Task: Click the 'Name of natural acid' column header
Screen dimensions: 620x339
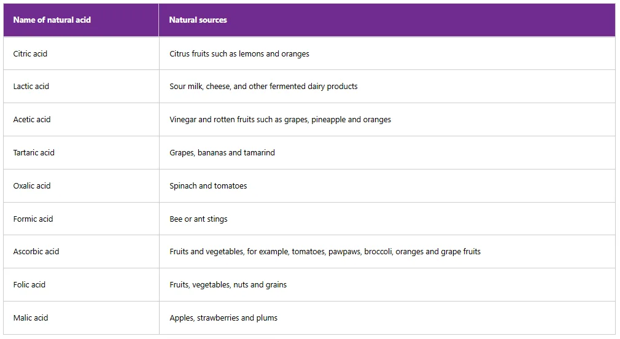Action: [52, 20]
